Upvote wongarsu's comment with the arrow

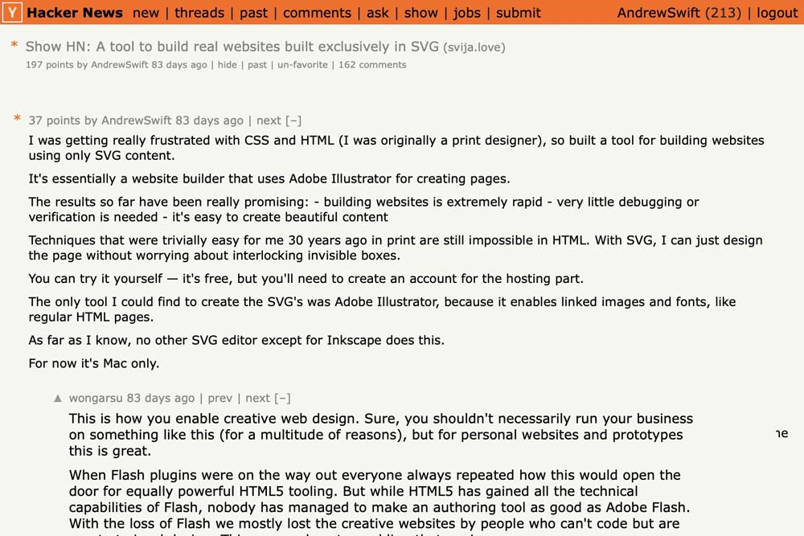point(58,397)
